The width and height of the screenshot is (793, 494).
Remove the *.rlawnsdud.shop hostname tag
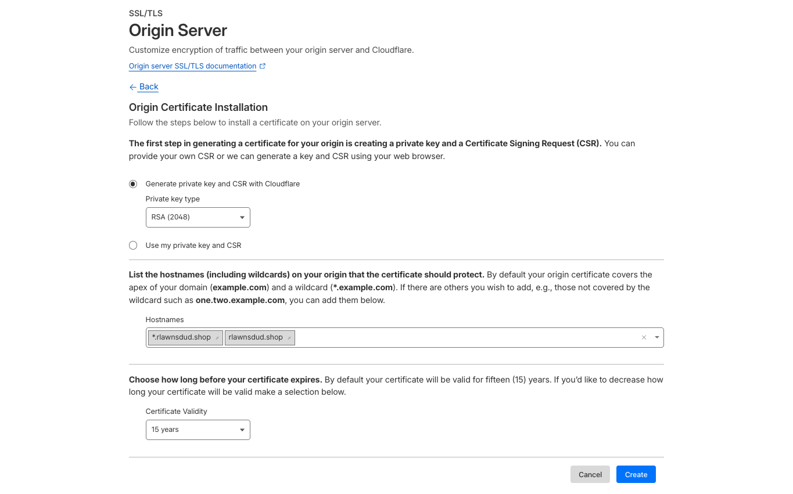217,338
